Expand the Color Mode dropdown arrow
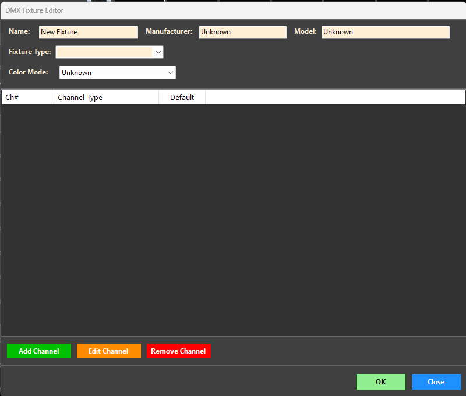This screenshot has height=396, width=466. coord(170,73)
